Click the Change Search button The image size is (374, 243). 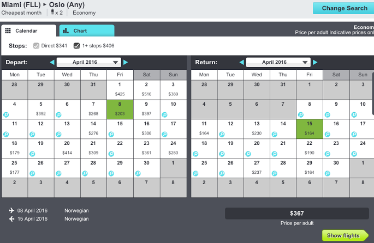coord(343,8)
